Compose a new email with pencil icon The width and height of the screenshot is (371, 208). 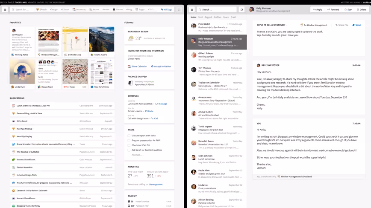click(241, 10)
